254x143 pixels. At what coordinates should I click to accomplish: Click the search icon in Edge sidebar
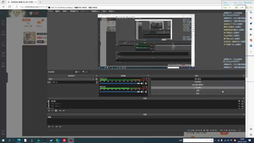point(251,12)
